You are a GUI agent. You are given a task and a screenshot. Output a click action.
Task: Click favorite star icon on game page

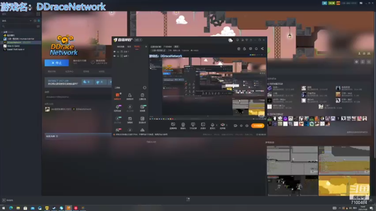[x=369, y=62]
